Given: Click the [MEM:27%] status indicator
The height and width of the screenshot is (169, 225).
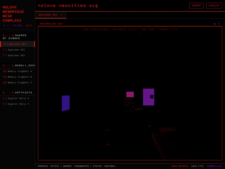Looking at the screenshot, I should point(197,166).
